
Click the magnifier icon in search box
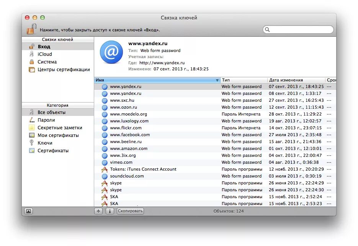pyautogui.click(x=267, y=29)
